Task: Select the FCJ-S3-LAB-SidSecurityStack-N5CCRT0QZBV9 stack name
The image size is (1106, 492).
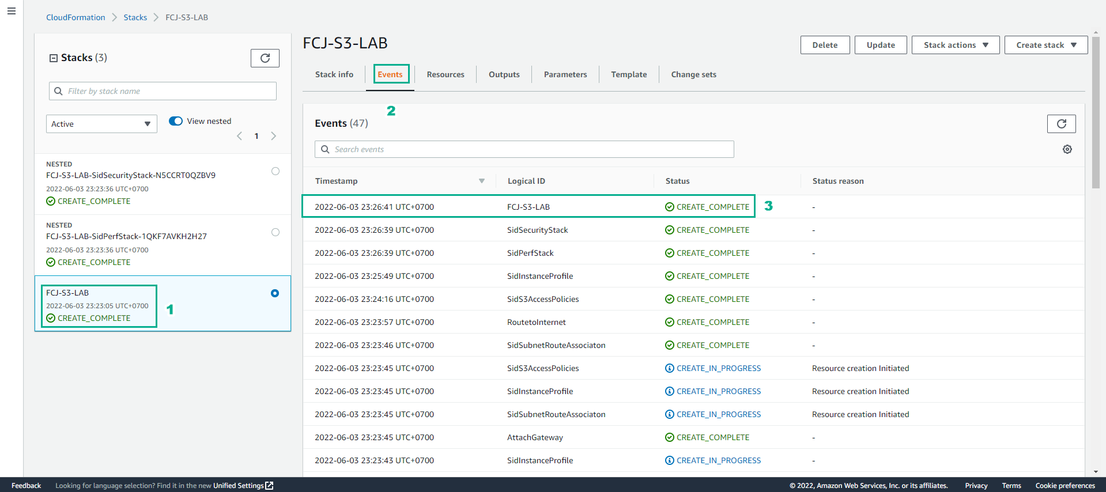Action: pos(131,175)
